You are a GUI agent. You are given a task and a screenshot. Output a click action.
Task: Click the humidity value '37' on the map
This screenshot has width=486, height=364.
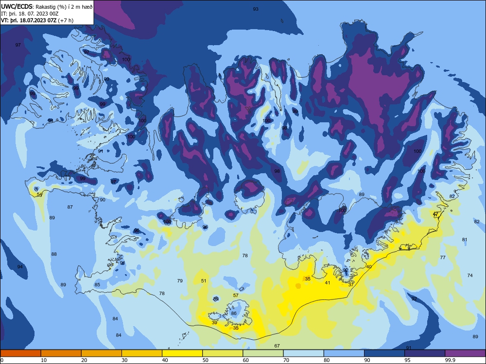(351, 285)
